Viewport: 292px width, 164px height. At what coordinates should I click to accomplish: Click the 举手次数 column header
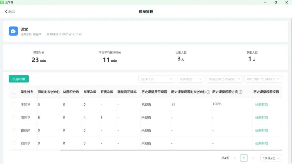tap(90, 92)
